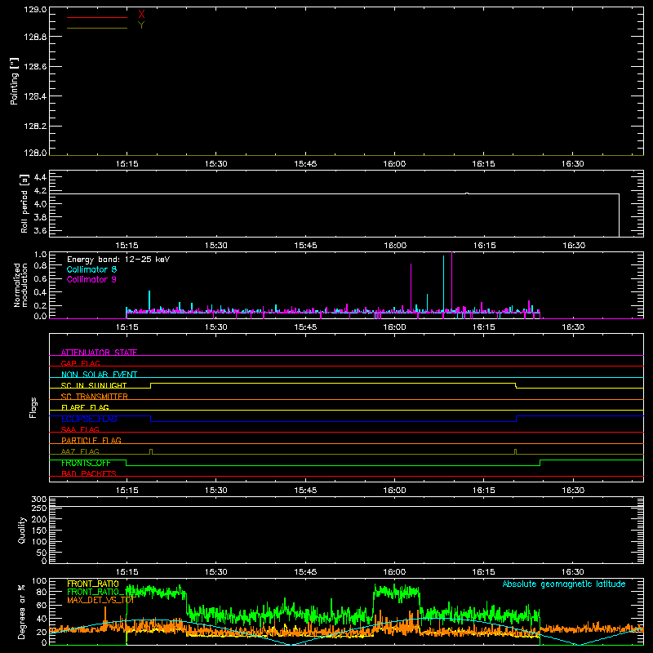Click the 16:30 time label under modulation plot

pyautogui.click(x=573, y=327)
